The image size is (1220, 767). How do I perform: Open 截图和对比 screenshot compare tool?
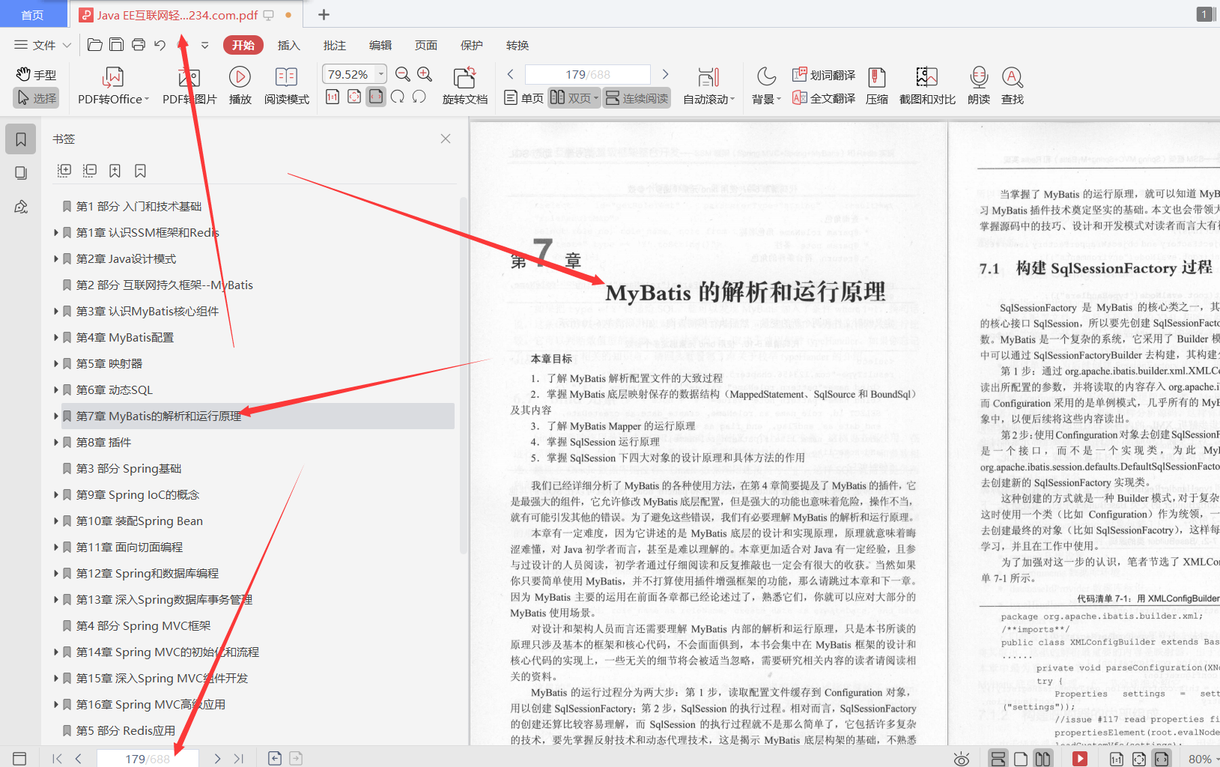coord(927,86)
